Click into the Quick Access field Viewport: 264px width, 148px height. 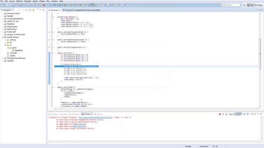pos(231,5)
